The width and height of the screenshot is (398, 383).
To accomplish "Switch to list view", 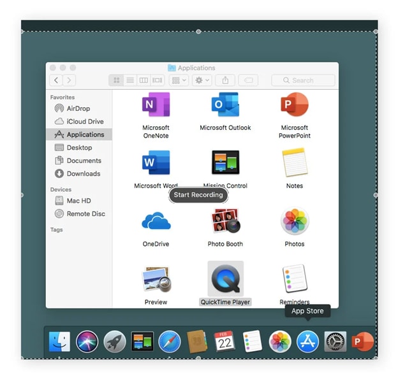I will click(x=130, y=80).
